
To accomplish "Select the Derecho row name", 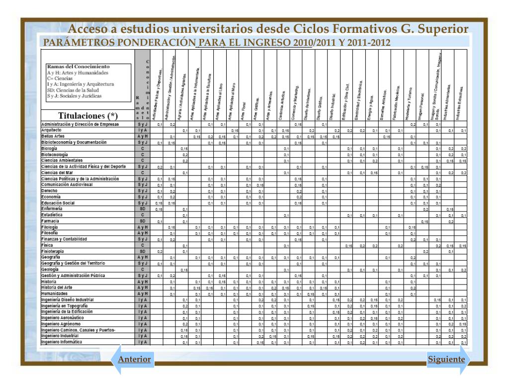I will 49,191.
